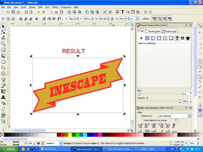Open the Path menu
The height and width of the screenshot is (152, 203).
coord(40,7)
